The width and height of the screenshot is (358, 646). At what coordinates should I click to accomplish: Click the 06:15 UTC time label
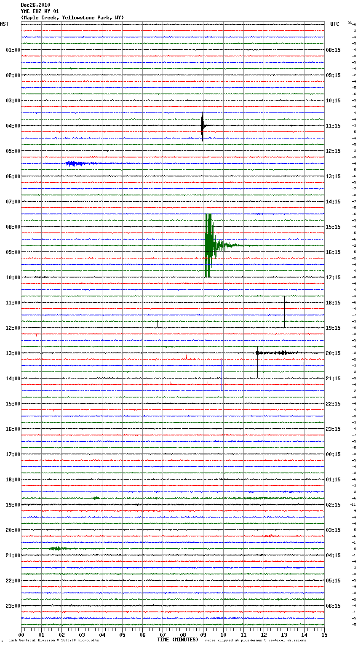333,606
